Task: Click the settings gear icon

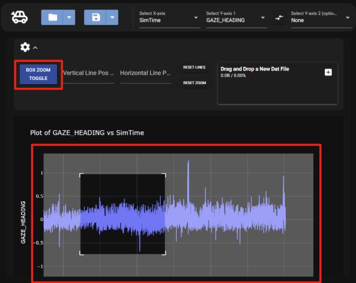Action: tap(25, 47)
